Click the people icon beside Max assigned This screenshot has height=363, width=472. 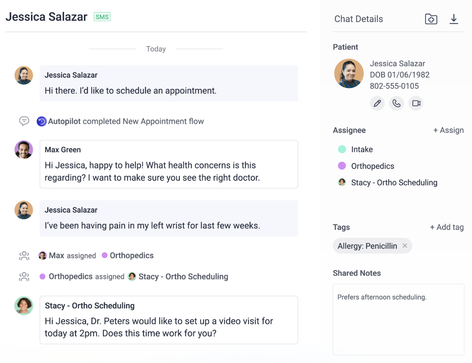24,256
